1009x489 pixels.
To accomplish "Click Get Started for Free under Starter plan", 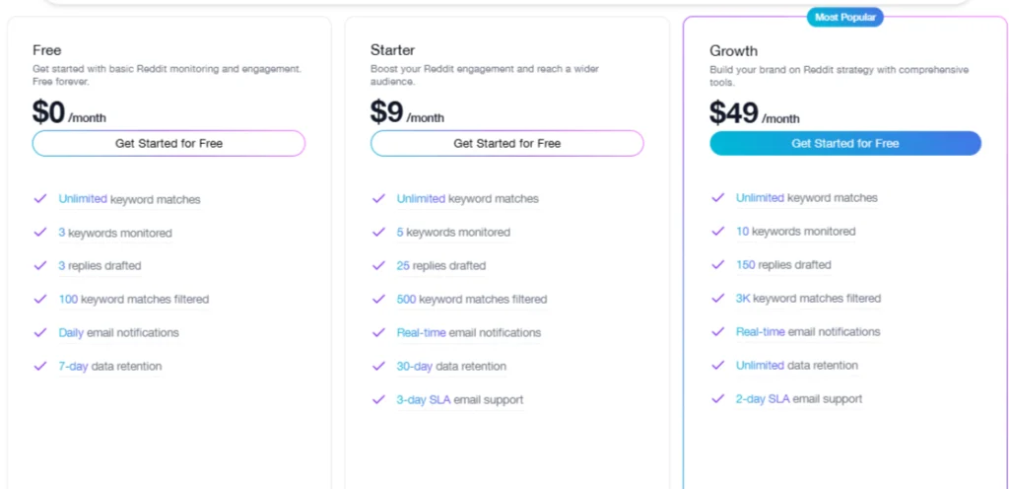I will pos(506,144).
